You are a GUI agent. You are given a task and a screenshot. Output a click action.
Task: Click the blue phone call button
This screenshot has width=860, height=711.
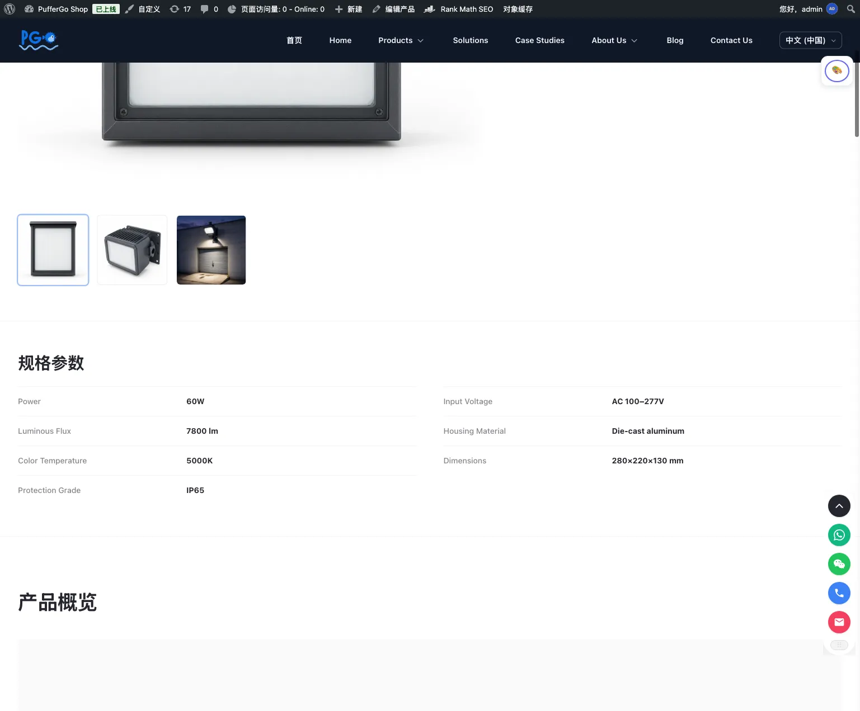click(839, 593)
